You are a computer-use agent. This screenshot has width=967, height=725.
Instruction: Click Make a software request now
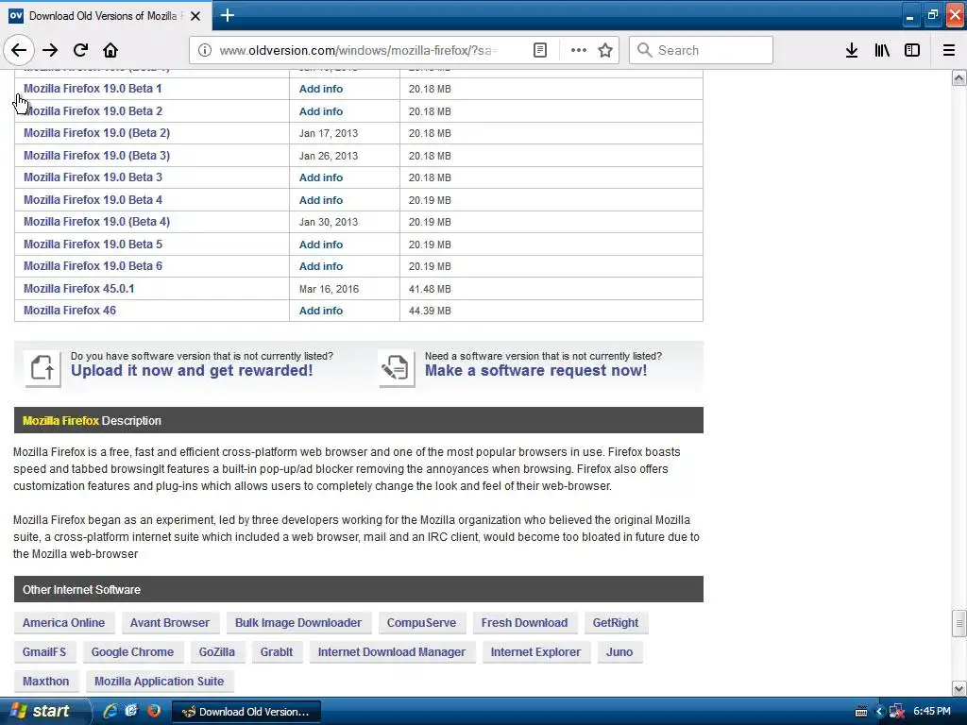tap(536, 370)
